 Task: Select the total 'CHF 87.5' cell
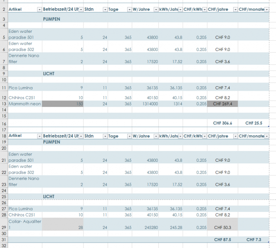(x=222, y=240)
